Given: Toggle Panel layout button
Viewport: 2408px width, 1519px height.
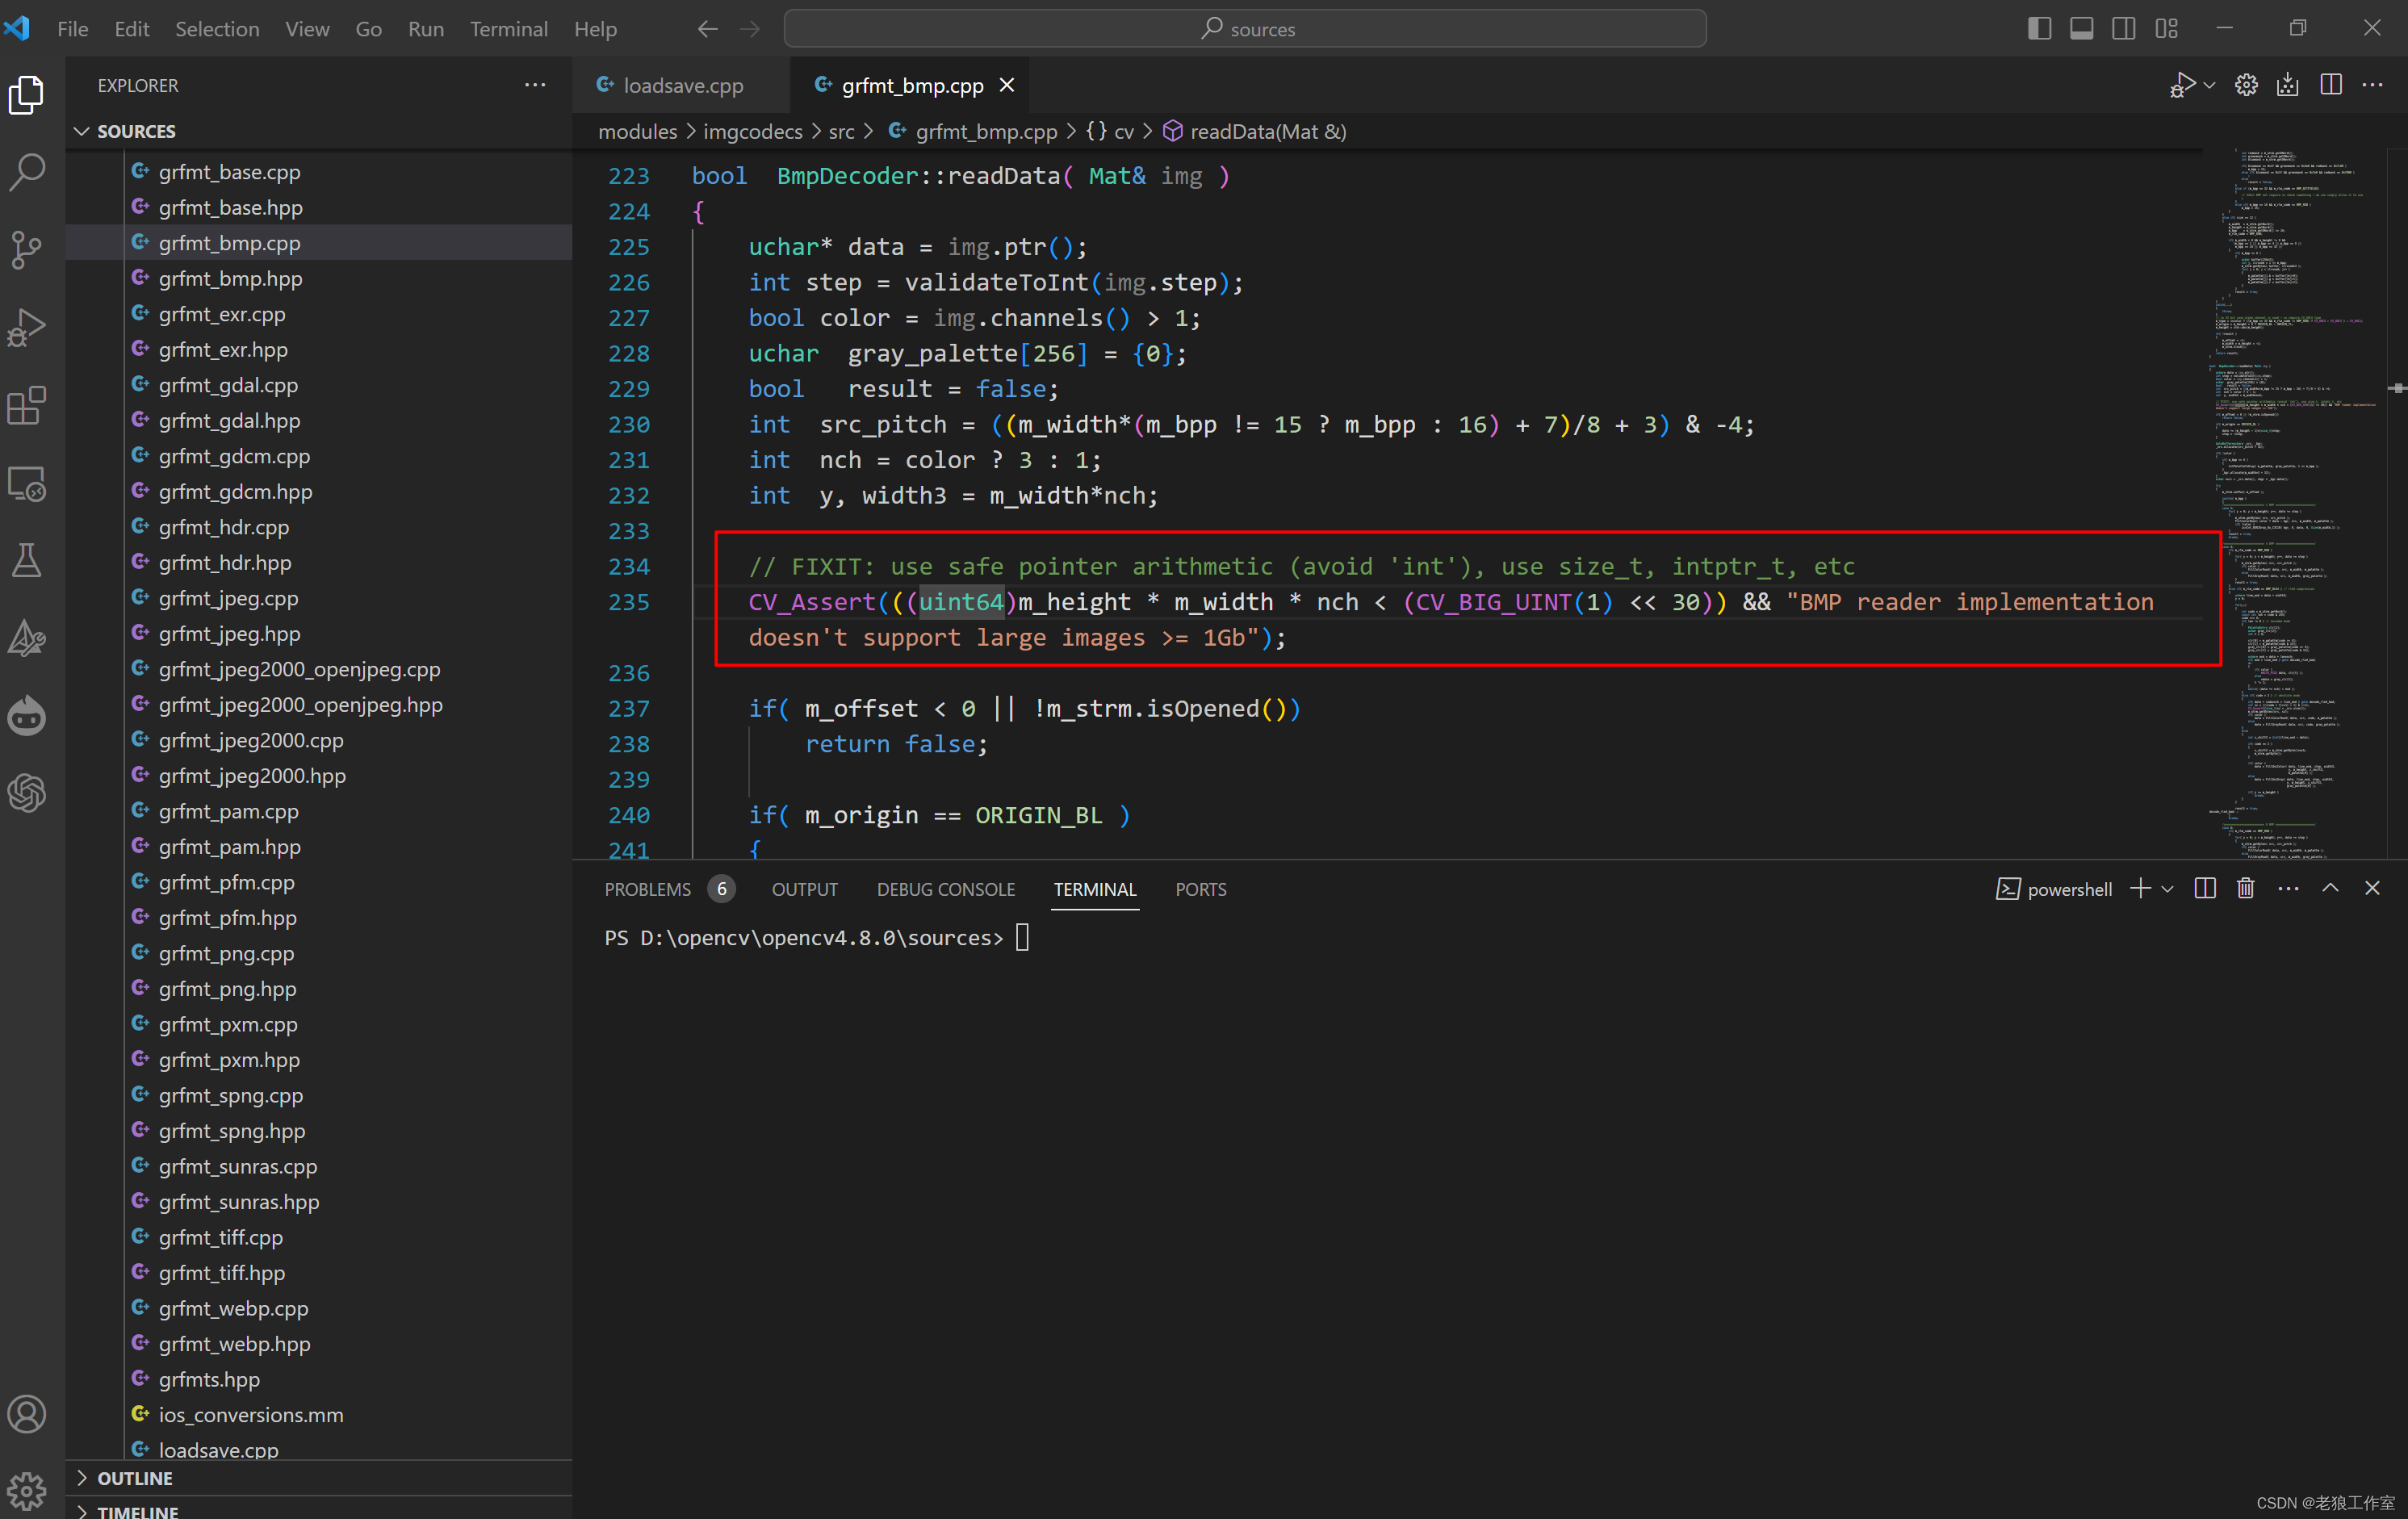Looking at the screenshot, I should point(2082,29).
